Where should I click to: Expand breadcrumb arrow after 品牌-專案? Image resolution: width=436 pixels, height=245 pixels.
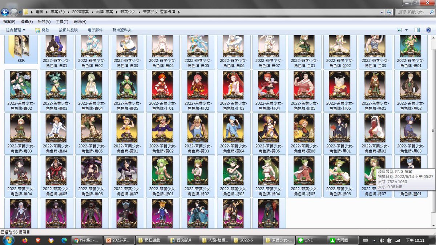click(x=117, y=12)
